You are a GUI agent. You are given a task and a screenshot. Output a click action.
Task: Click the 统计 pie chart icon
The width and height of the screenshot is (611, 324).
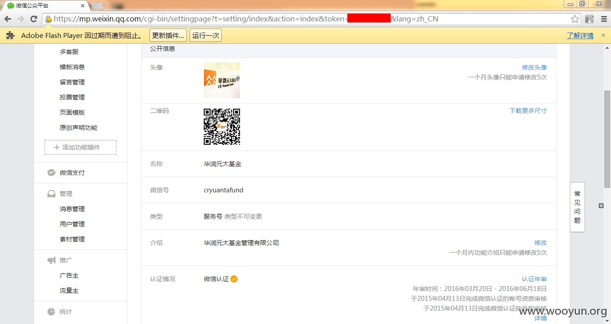pyautogui.click(x=51, y=312)
